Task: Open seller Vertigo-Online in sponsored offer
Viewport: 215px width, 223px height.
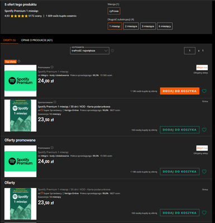Action: tap(71, 110)
